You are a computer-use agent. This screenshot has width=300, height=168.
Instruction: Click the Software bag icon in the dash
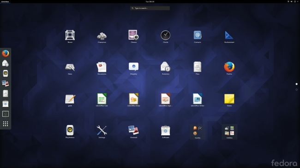pos(6,104)
